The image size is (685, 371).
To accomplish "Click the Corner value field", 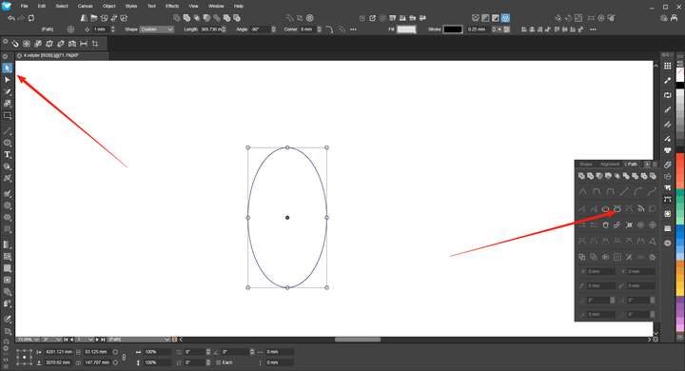I will (x=307, y=29).
